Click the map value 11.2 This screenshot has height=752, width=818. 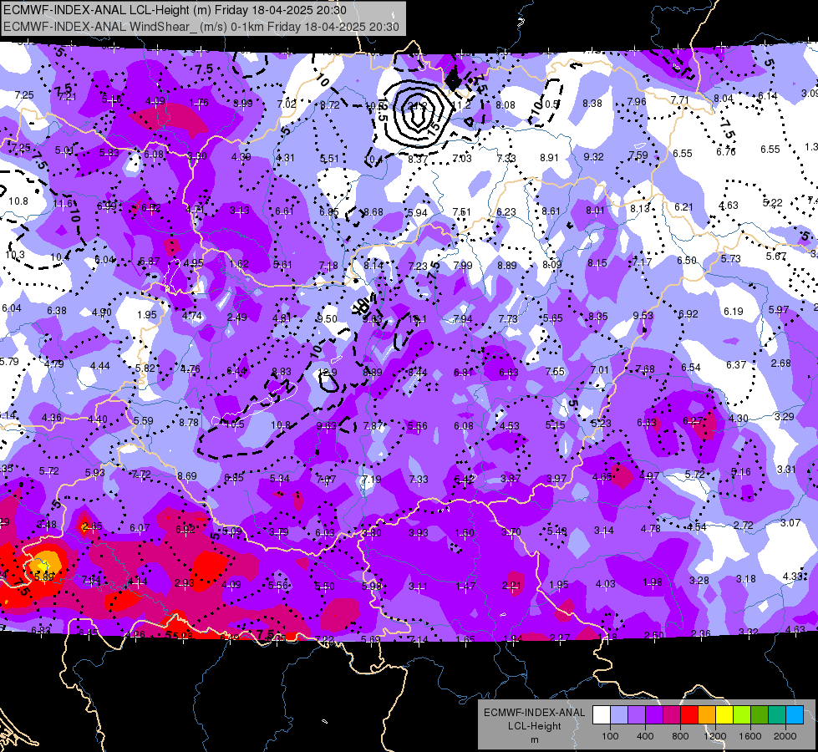[461, 105]
